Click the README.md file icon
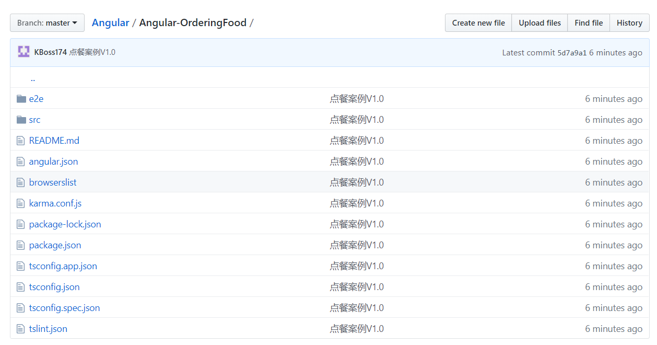 tap(21, 141)
